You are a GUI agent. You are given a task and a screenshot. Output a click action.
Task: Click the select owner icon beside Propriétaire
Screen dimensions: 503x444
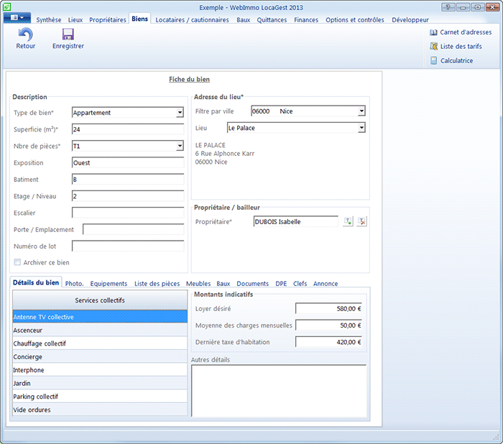348,222
